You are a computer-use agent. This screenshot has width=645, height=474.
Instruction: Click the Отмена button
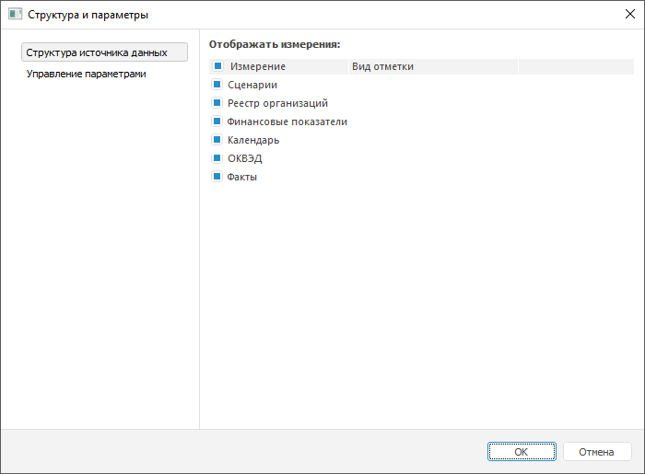point(596,452)
